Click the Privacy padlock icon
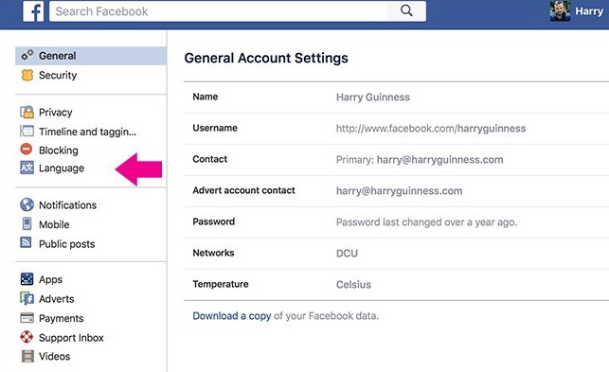This screenshot has width=609, height=372. [x=27, y=113]
